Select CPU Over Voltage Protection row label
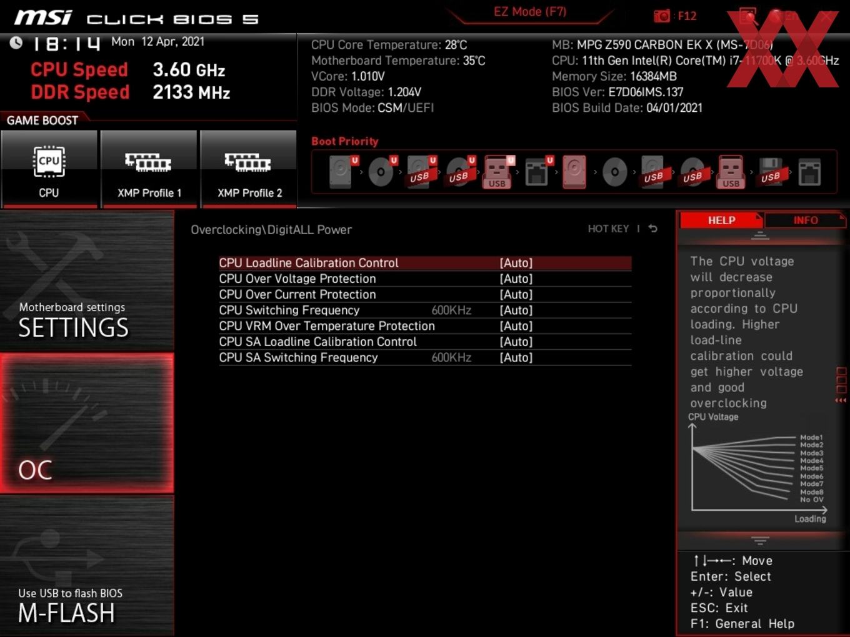The width and height of the screenshot is (850, 637). click(297, 279)
